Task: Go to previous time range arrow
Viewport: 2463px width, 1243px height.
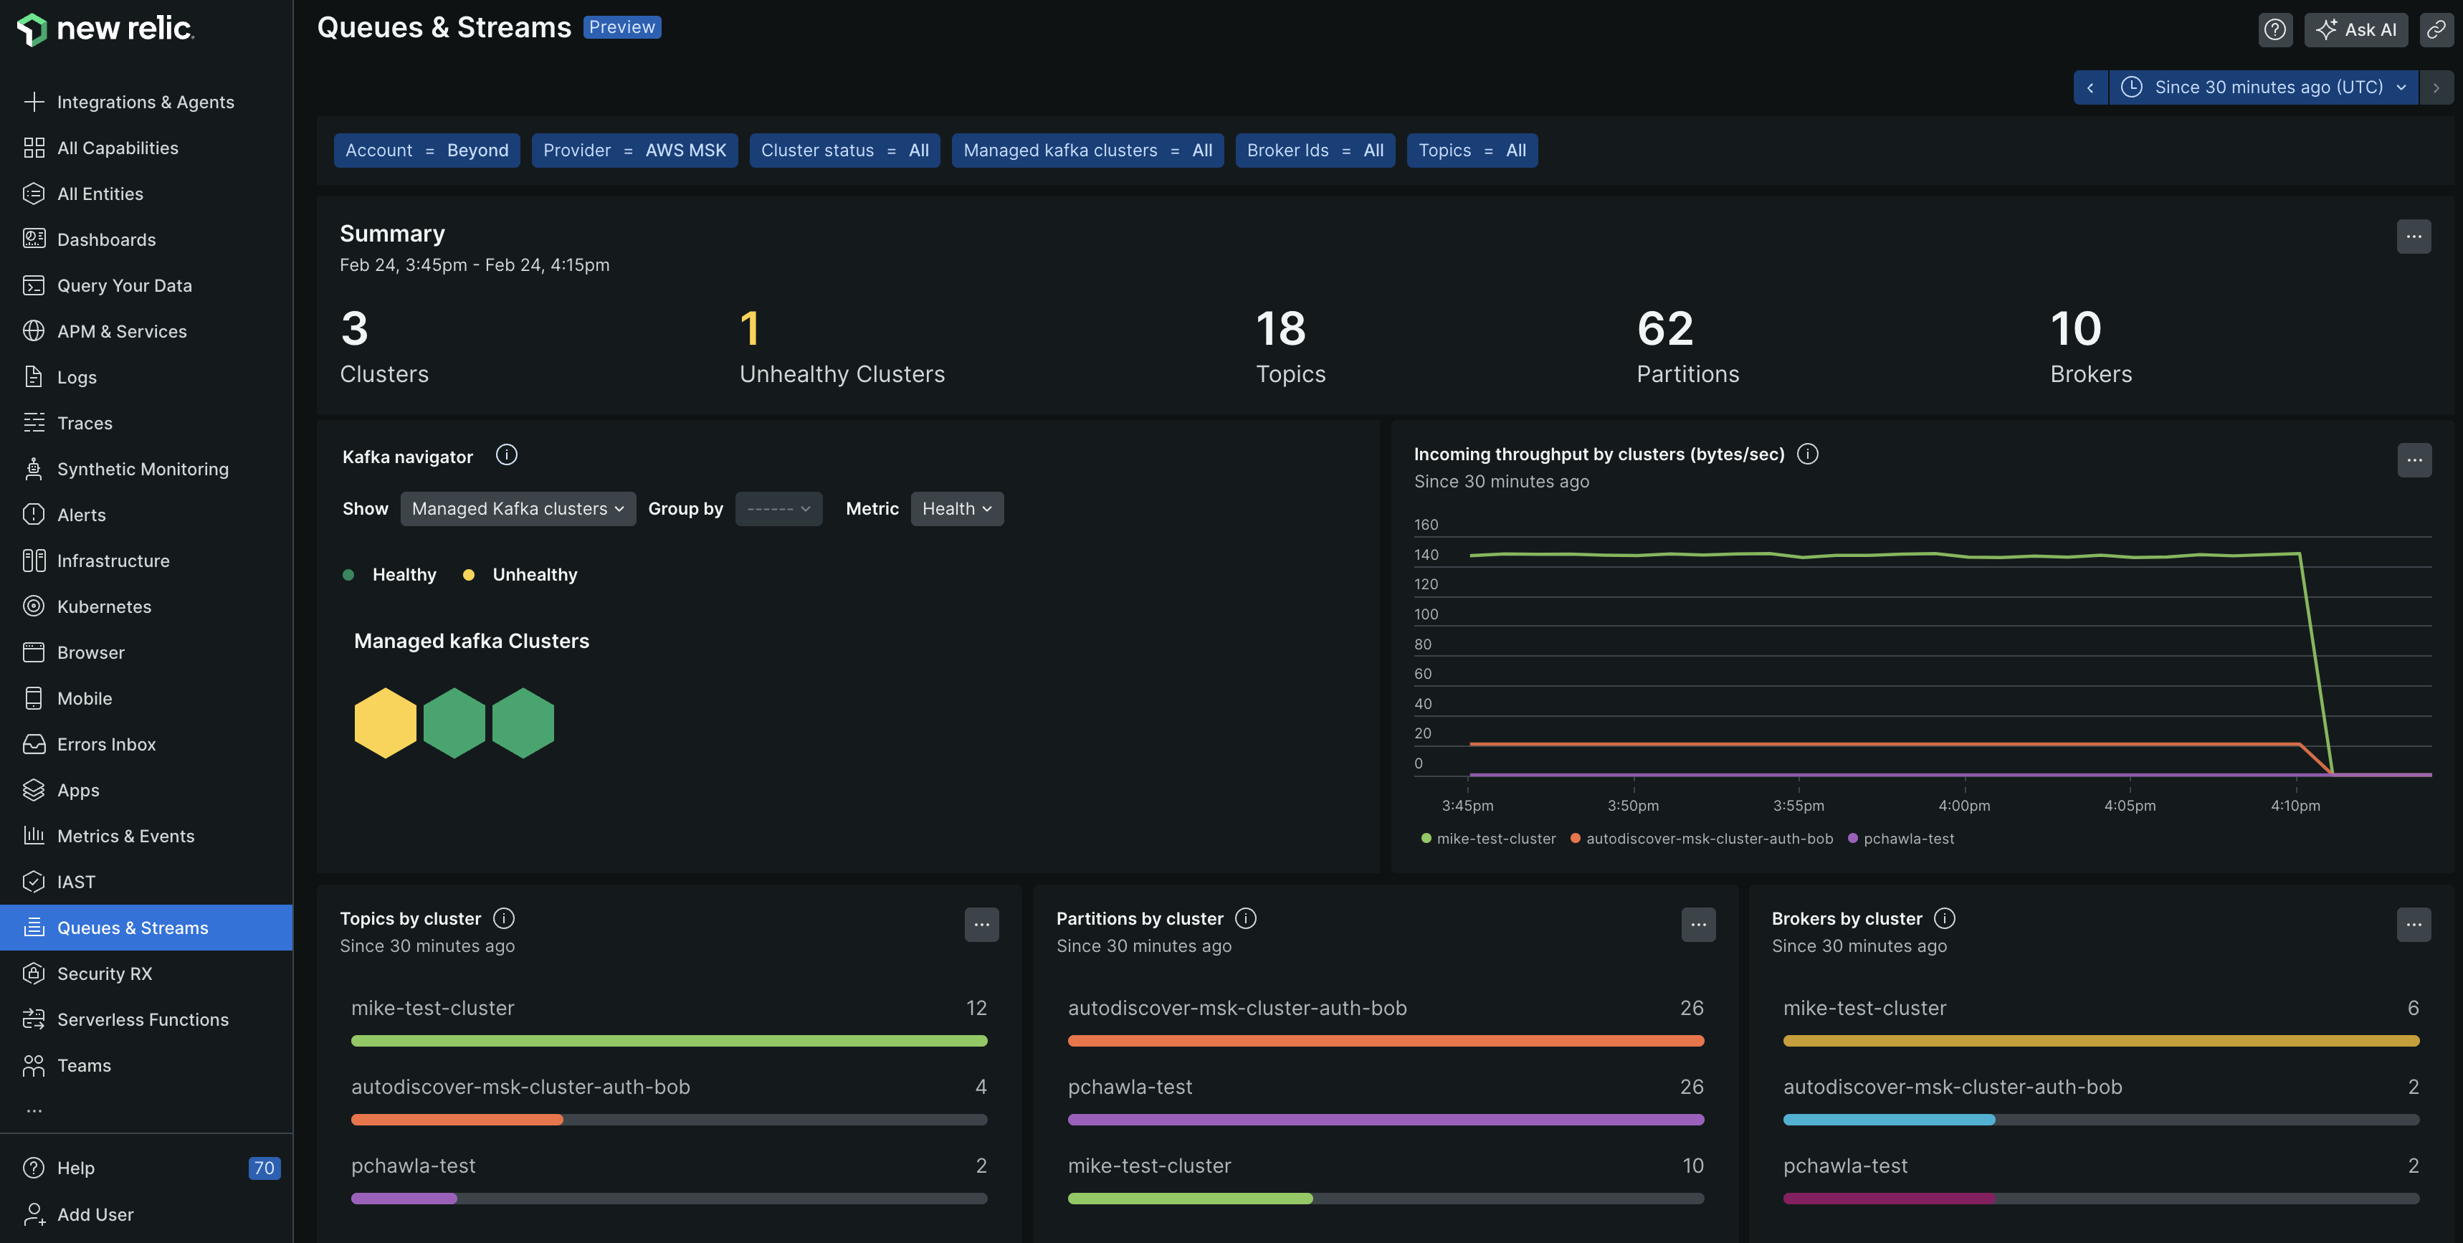Action: [x=2090, y=87]
